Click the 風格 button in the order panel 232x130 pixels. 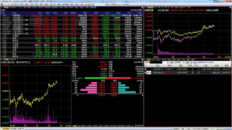coord(195,62)
